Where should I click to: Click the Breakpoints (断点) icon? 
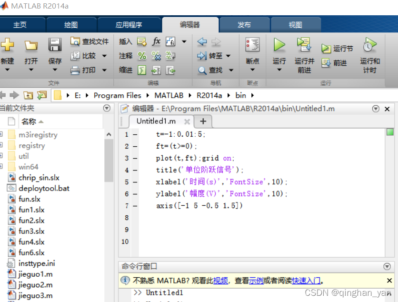coord(252,45)
